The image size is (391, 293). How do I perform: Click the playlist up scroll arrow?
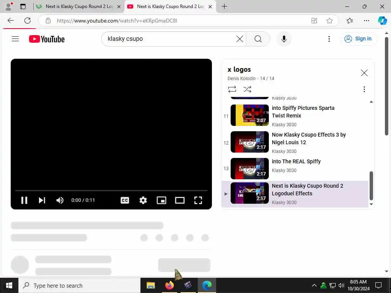(x=371, y=101)
